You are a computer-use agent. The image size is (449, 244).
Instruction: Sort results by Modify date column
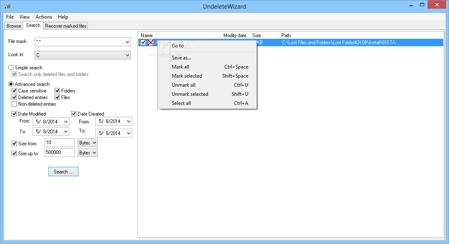(x=235, y=36)
